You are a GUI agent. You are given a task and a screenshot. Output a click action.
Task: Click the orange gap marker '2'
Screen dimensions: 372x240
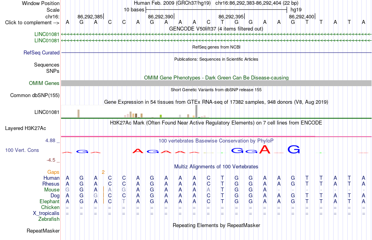pos(103,172)
